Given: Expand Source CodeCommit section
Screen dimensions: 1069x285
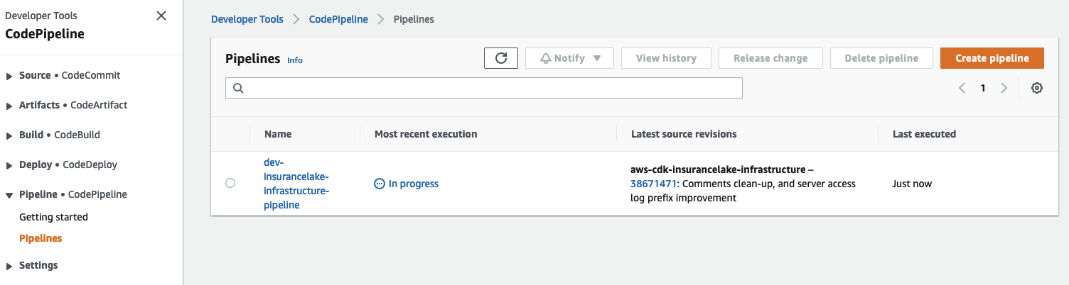Looking at the screenshot, I should (9, 76).
